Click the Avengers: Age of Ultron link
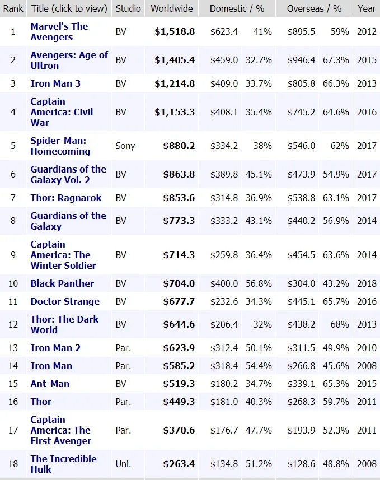The height and width of the screenshot is (480, 380). pos(69,60)
